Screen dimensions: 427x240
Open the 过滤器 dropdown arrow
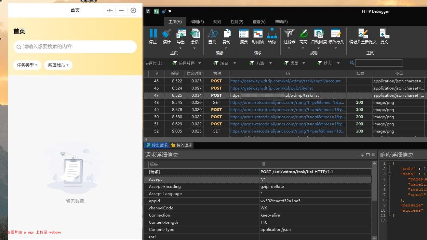[289, 48]
